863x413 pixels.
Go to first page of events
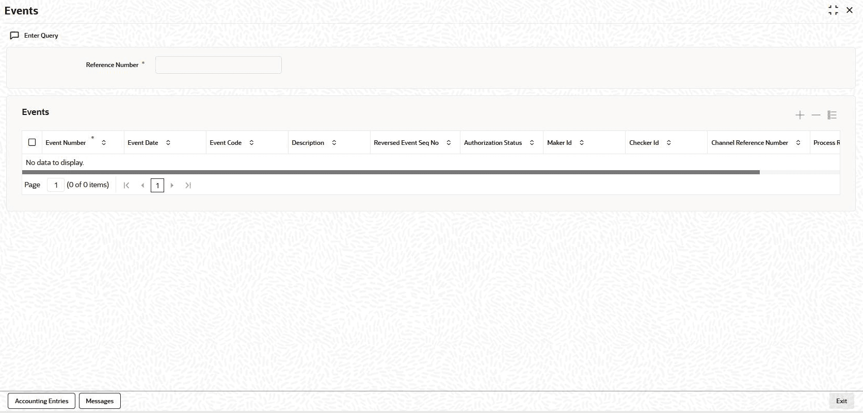tap(126, 185)
